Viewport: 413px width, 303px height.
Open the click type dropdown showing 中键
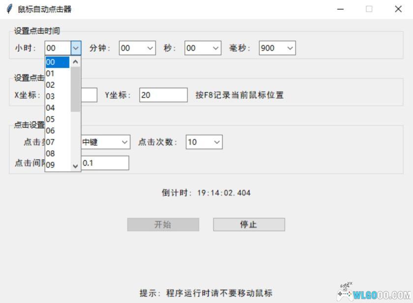[x=123, y=142]
